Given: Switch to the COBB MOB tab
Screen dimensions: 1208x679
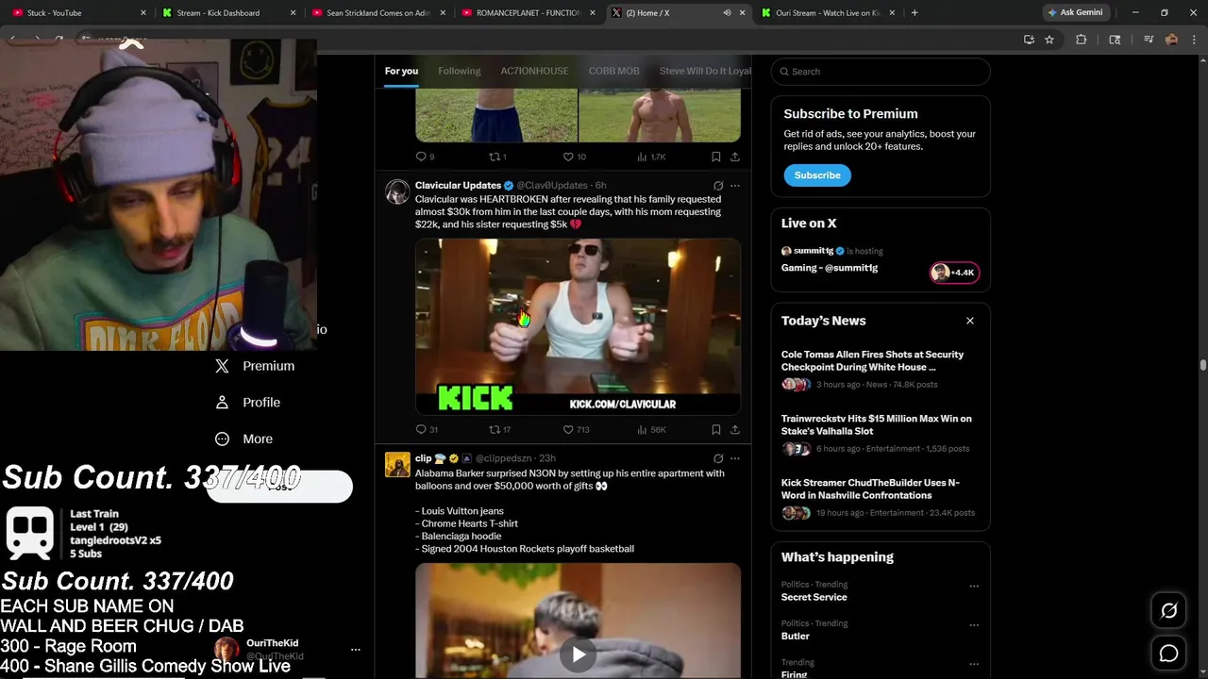Looking at the screenshot, I should [613, 71].
